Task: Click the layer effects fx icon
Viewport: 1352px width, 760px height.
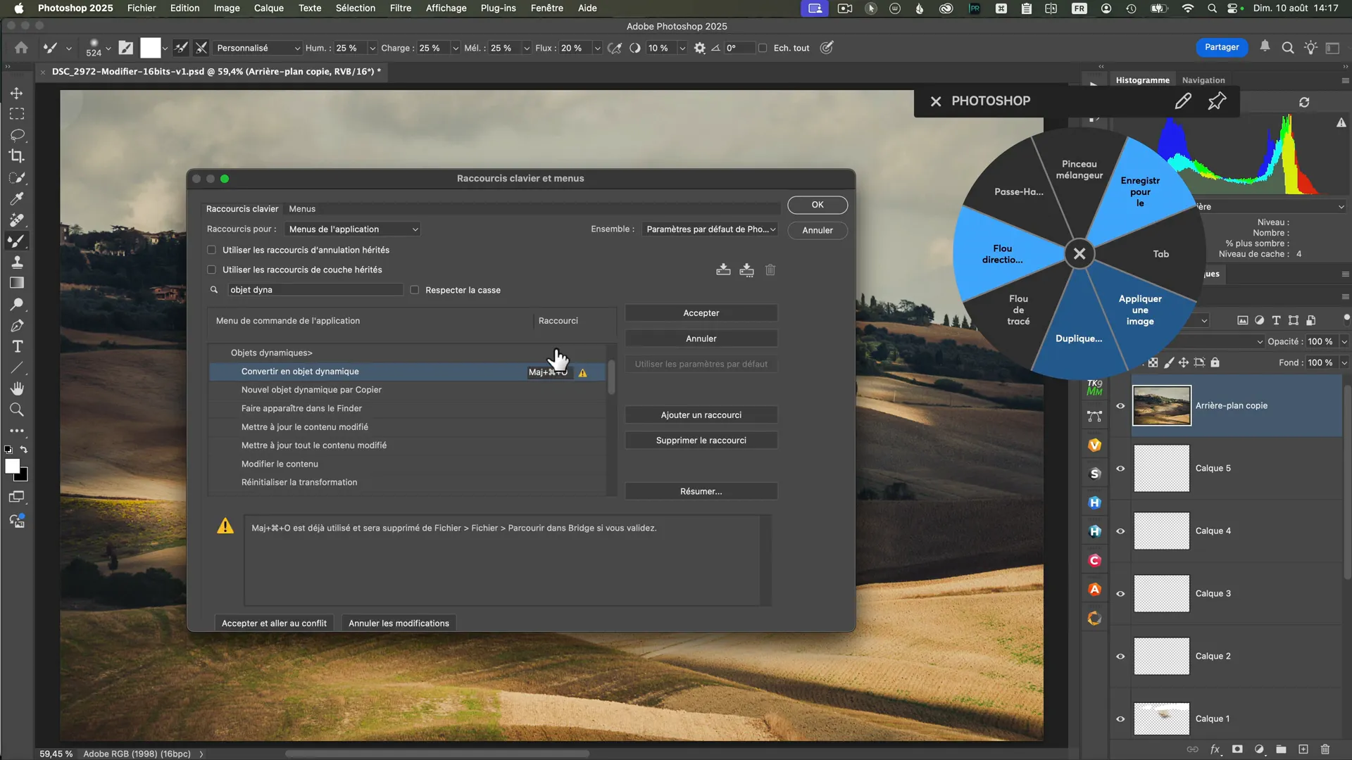Action: 1215,749
